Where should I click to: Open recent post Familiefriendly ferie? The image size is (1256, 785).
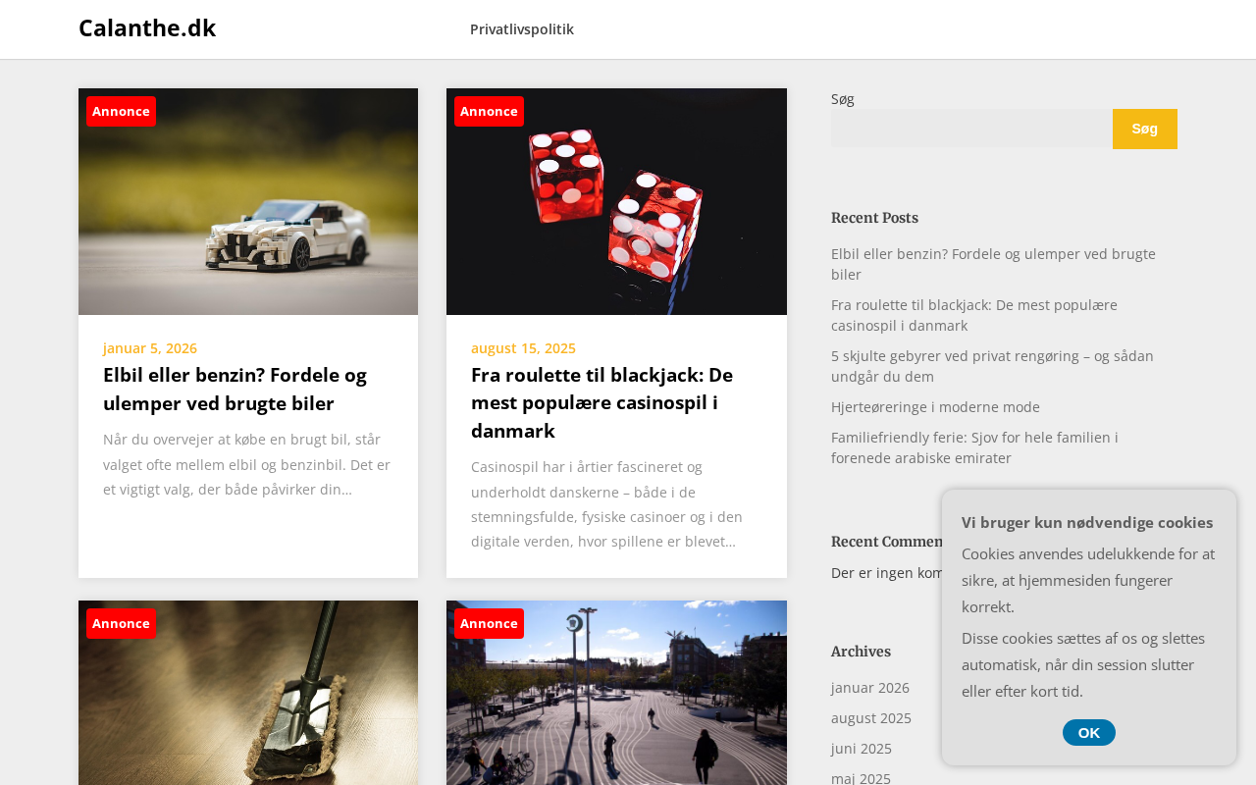click(x=974, y=447)
